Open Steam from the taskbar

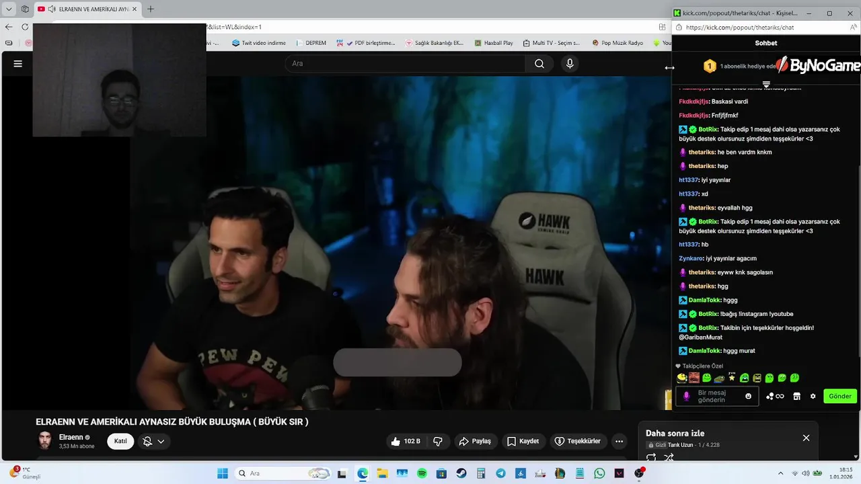pos(461,473)
